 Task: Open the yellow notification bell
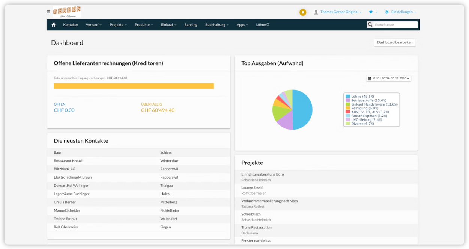(x=303, y=12)
